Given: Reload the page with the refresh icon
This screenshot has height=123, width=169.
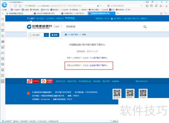Looking at the screenshot, I should tap(16, 6).
